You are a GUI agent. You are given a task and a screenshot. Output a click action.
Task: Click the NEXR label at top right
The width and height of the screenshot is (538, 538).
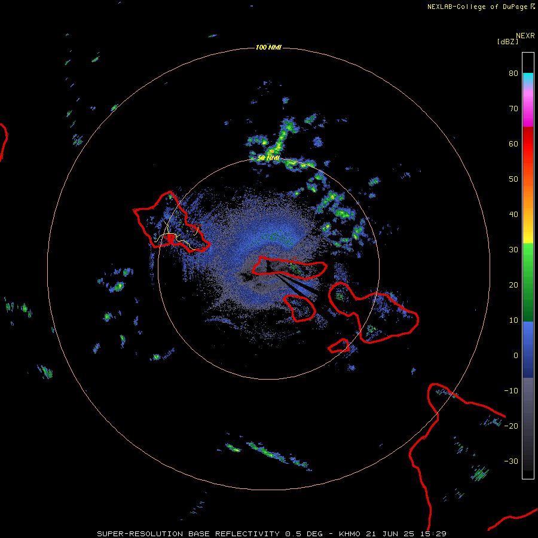(525, 36)
